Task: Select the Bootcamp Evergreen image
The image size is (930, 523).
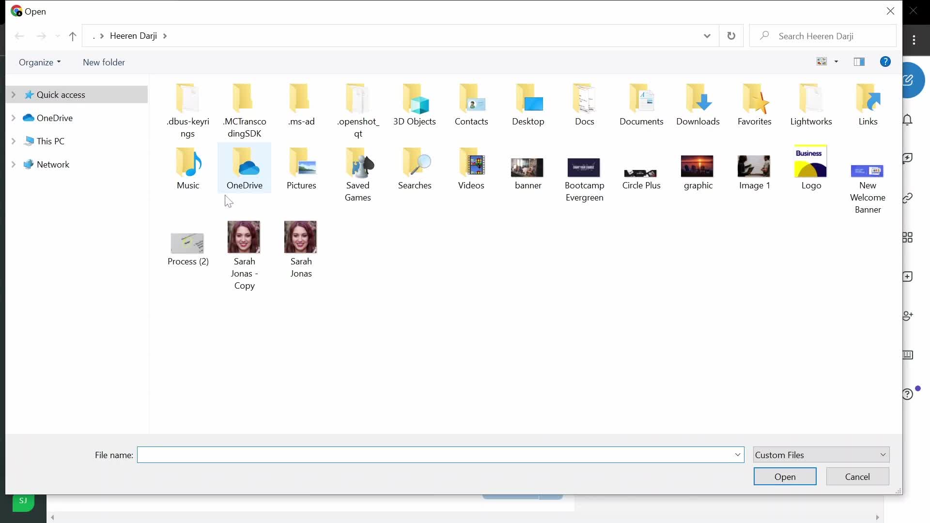Action: [x=585, y=167]
